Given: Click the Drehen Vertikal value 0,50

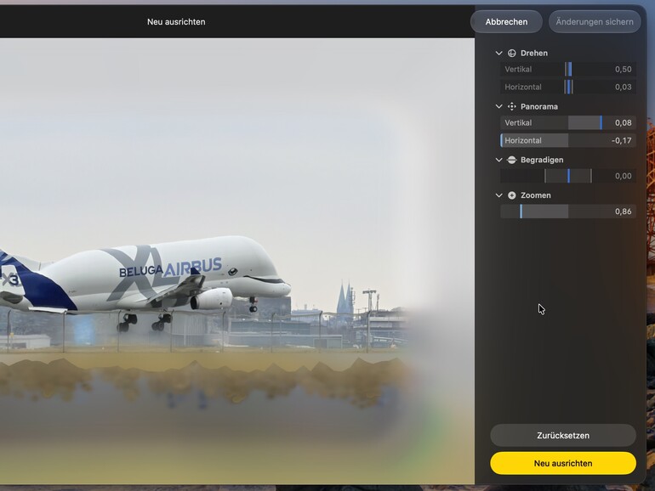Looking at the screenshot, I should (623, 70).
